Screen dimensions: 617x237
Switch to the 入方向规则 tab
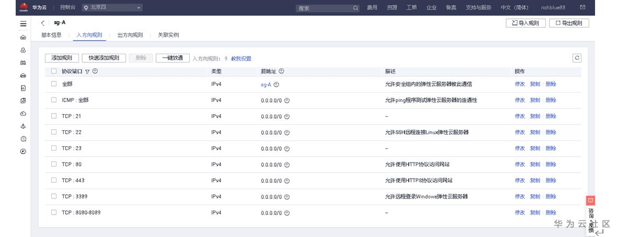click(x=89, y=35)
